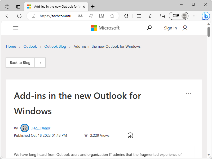This screenshot has height=159, width=212.
Task: Click the Listen headphones icon
Action: click(x=130, y=135)
